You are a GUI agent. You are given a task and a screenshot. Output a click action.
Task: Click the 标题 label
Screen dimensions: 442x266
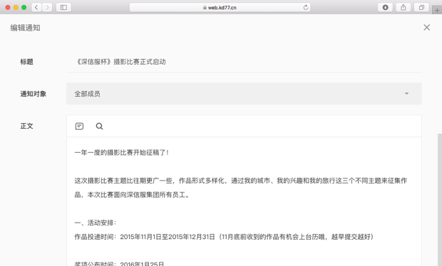(x=27, y=62)
